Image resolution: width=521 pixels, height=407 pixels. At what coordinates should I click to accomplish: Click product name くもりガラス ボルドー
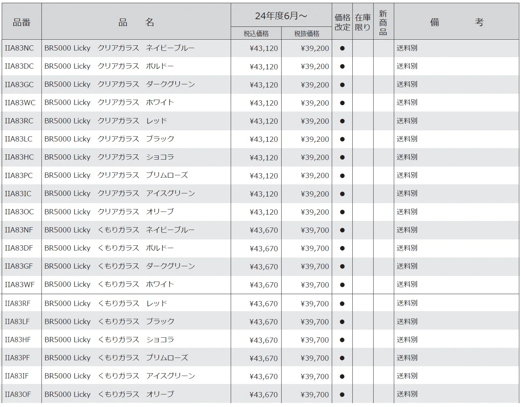[135, 248]
